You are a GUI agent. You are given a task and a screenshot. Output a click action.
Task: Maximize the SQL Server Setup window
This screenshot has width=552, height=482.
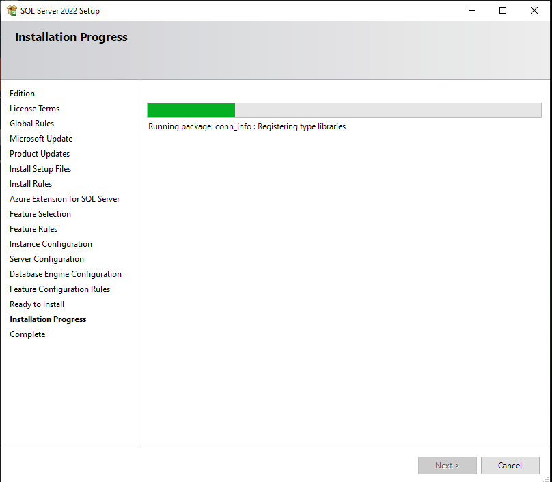coord(503,10)
